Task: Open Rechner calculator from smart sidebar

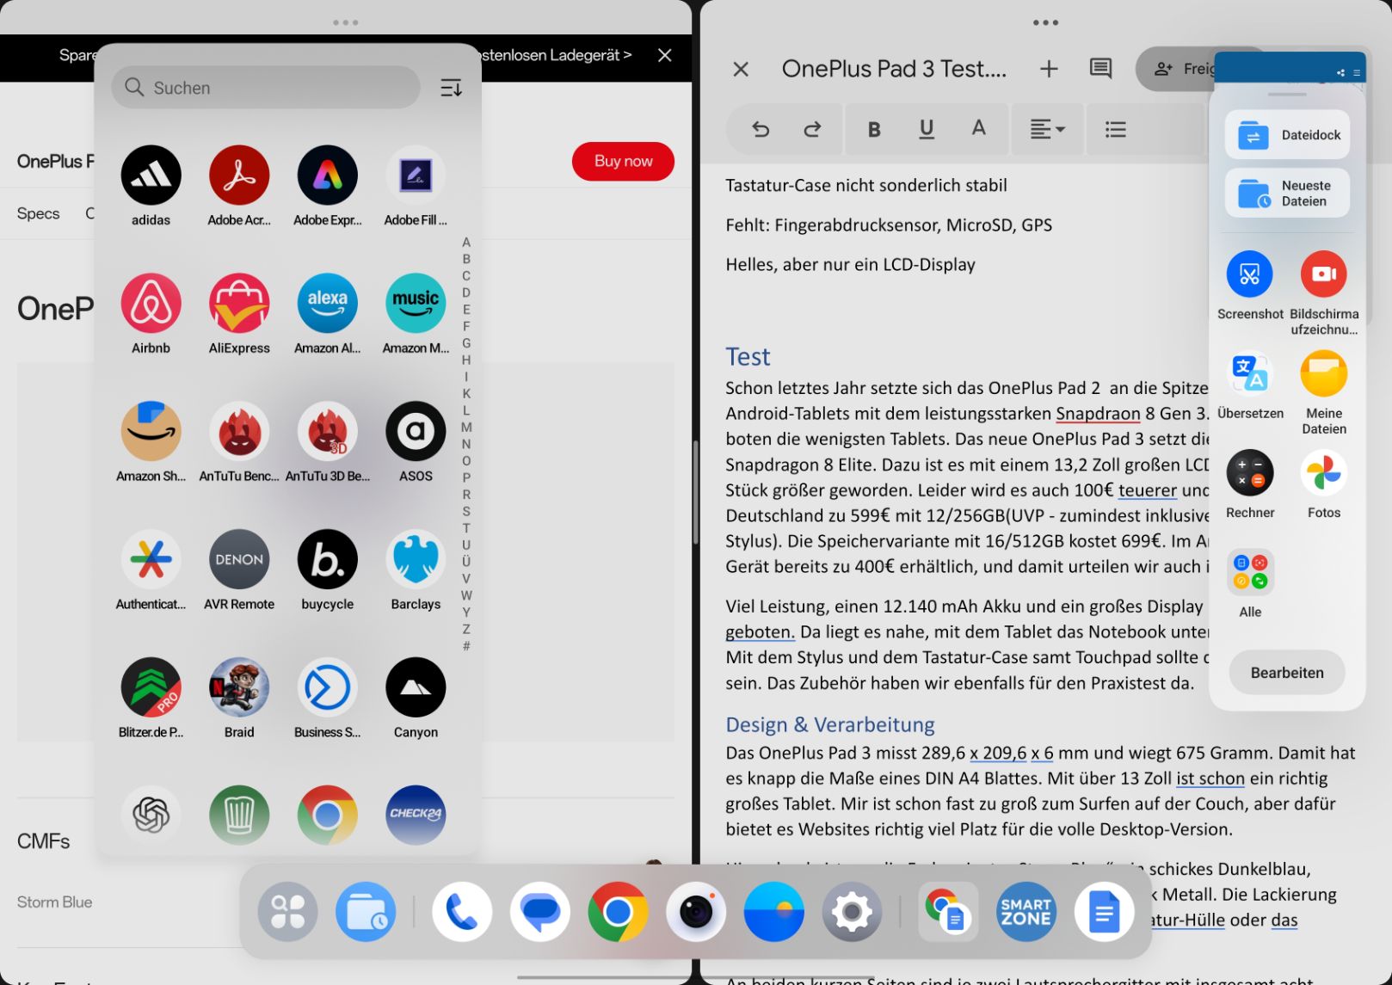Action: coord(1250,473)
